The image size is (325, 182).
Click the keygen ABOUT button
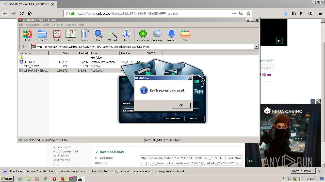pos(194,119)
